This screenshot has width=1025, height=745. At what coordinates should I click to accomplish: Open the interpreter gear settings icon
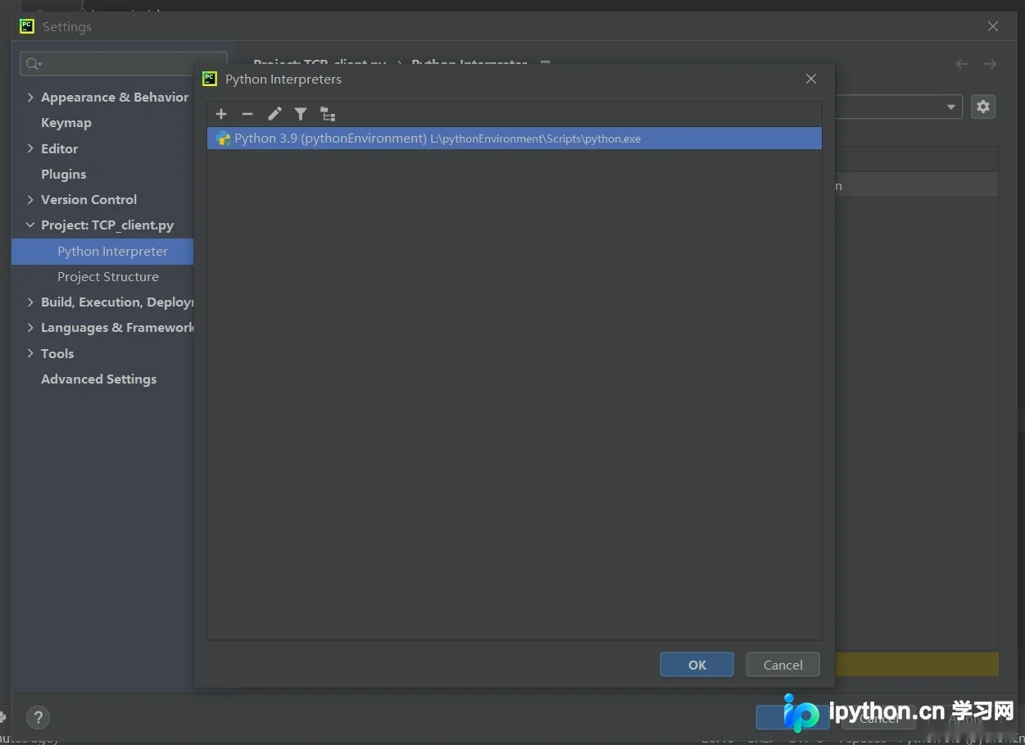[x=983, y=107]
